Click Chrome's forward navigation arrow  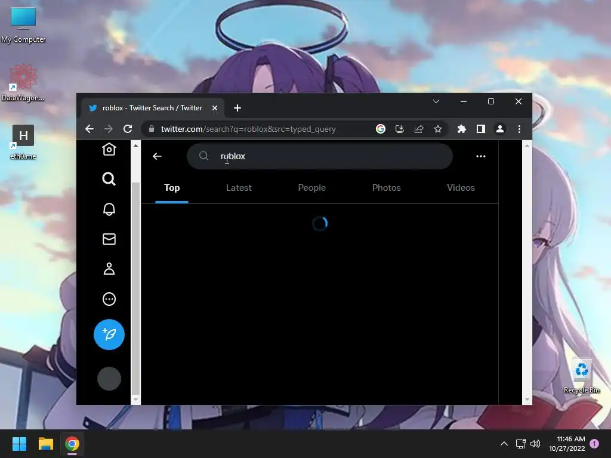pos(109,129)
